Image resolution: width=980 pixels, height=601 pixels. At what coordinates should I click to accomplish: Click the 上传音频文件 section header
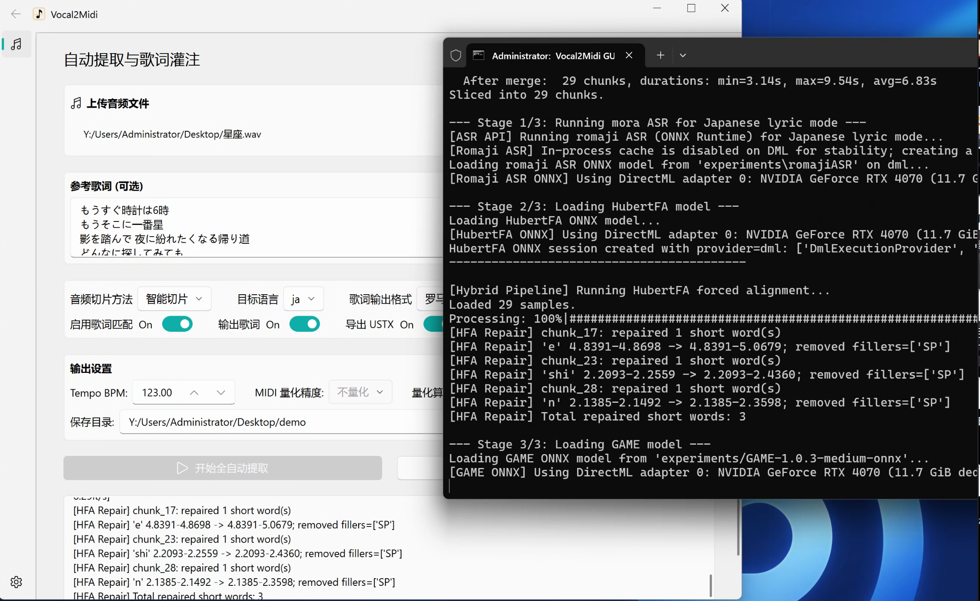pyautogui.click(x=110, y=104)
